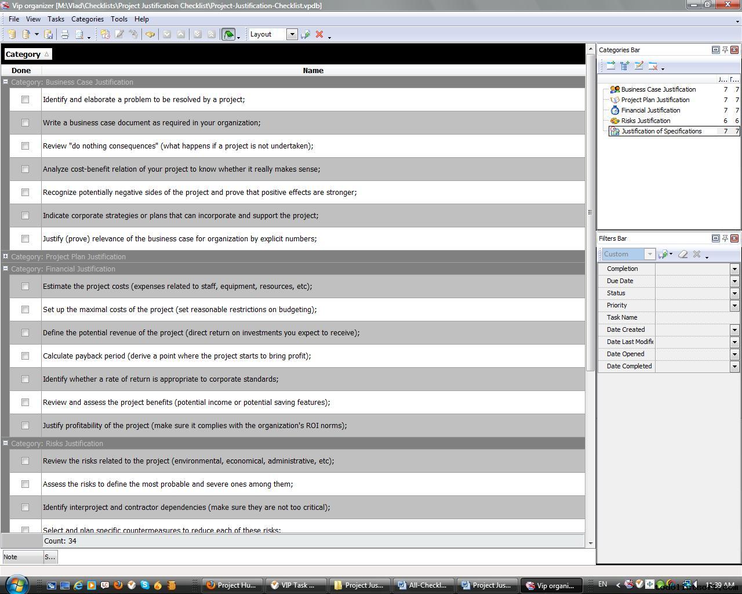Mark 'Calculate payback period' task as done
The height and width of the screenshot is (594, 742).
[x=25, y=356]
